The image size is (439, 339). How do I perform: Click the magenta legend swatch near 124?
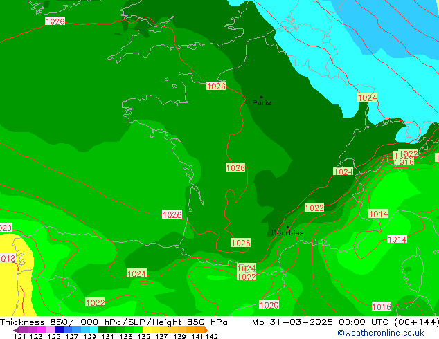point(41,330)
